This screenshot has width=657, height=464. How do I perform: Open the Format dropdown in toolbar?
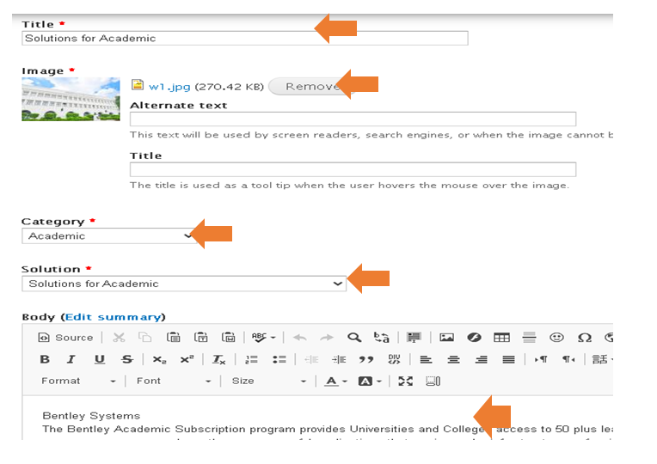[78, 381]
